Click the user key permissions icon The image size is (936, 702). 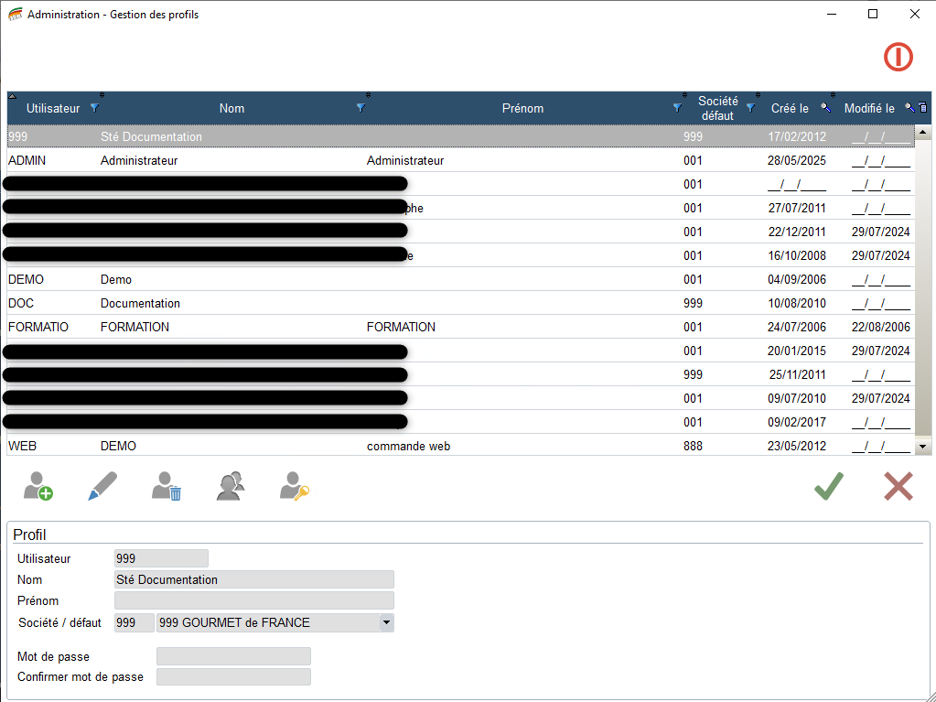point(295,486)
